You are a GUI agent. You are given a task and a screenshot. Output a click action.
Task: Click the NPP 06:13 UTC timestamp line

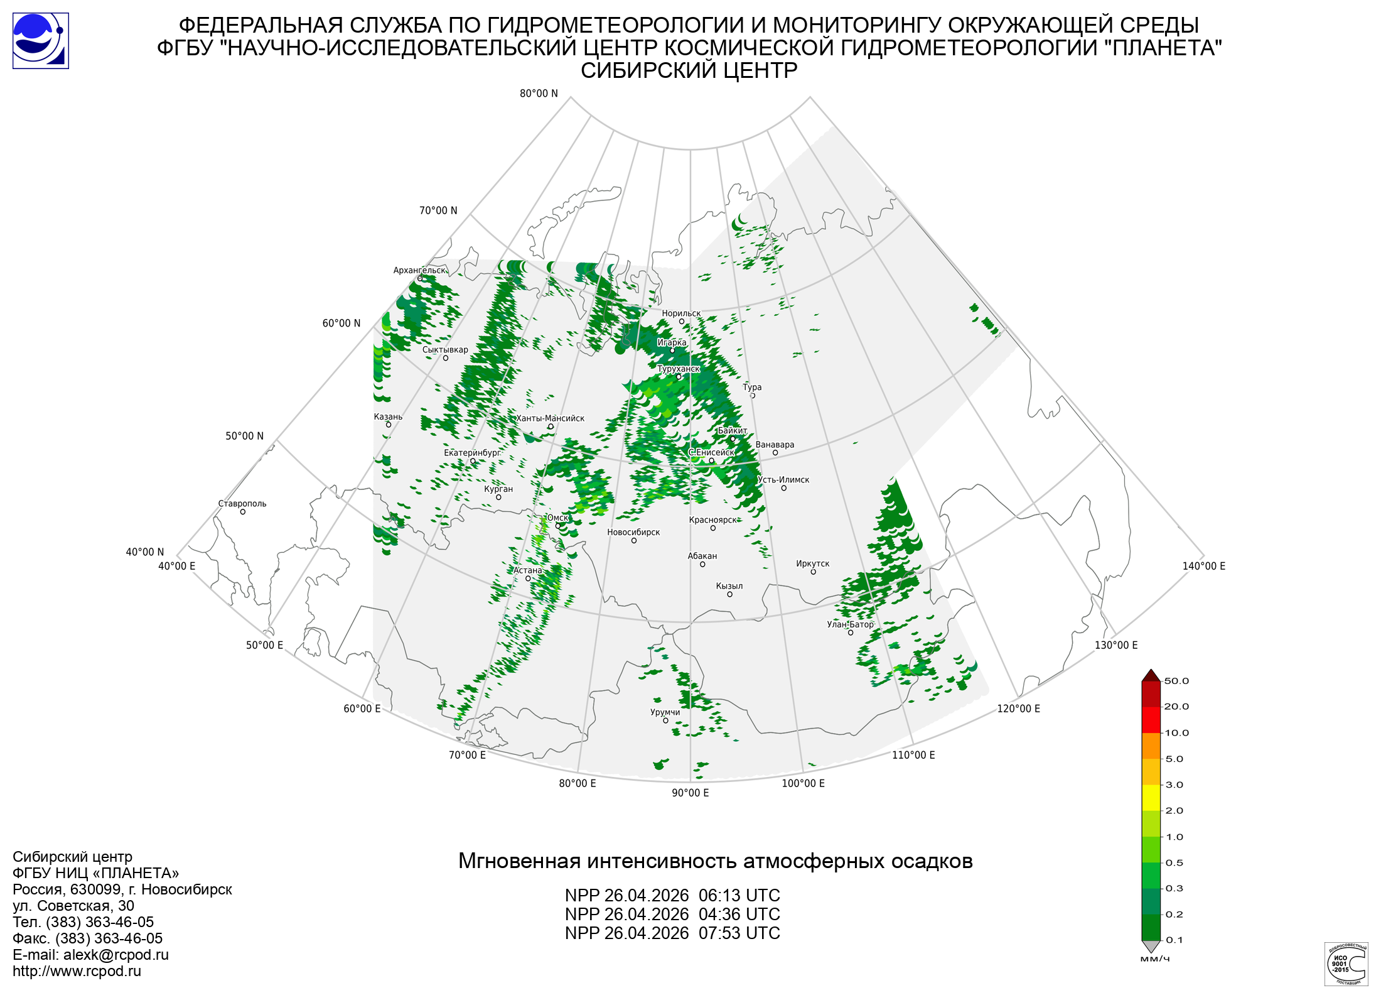pyautogui.click(x=672, y=896)
